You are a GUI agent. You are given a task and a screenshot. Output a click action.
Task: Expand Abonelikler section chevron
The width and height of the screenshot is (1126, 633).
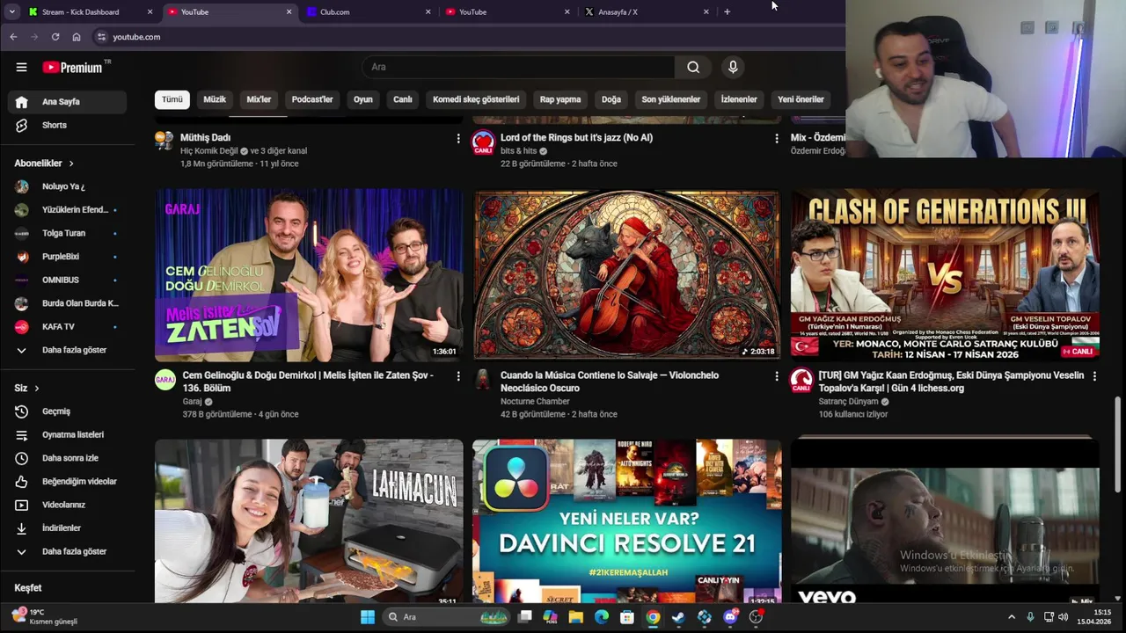tap(71, 164)
